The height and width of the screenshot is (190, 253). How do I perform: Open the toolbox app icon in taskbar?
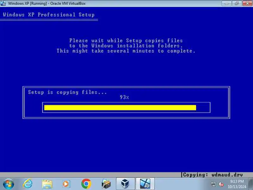coord(106,184)
